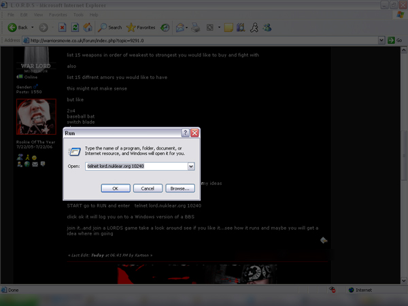This screenshot has height=306, width=408.
Task: Click the Stop loading icon
Action: (x=63, y=28)
